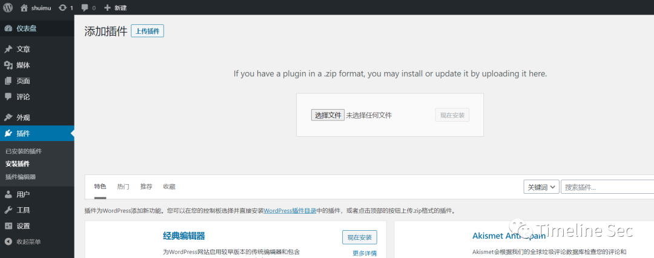The height and width of the screenshot is (258, 654).
Task: Open the WordPress插件目录 link
Action: (x=290, y=211)
